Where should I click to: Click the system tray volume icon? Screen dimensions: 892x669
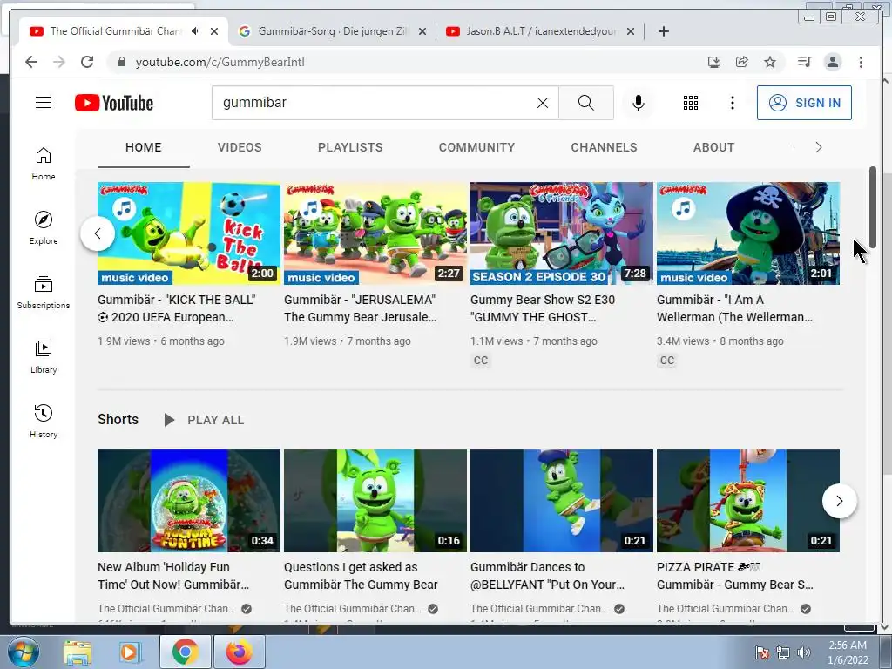pos(804,652)
